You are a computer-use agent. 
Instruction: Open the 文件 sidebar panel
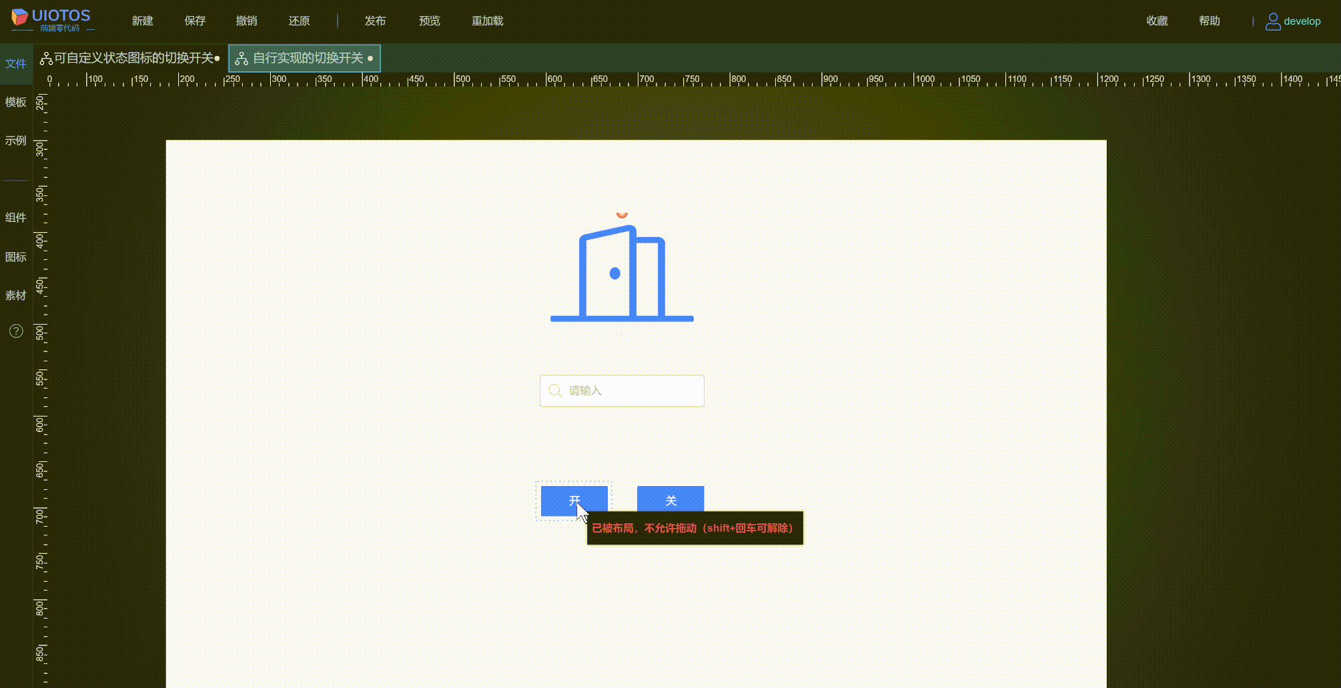point(16,64)
